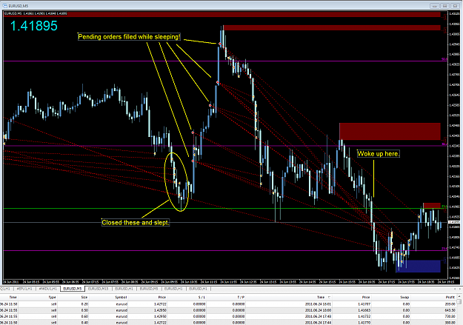463x325 pixels.
Task: Minimize the EURUSD,M5 chart window
Action: point(434,6)
